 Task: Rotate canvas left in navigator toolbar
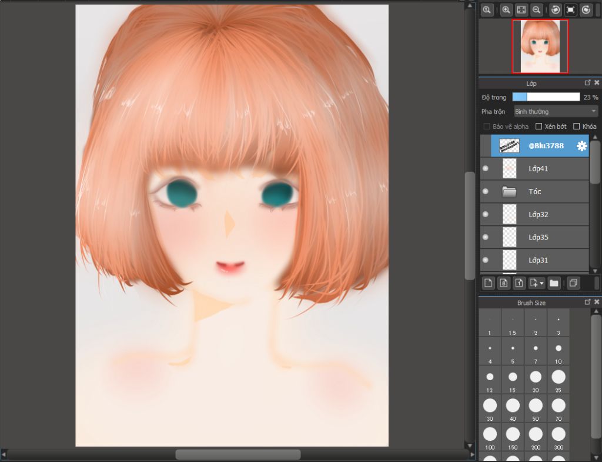(556, 10)
